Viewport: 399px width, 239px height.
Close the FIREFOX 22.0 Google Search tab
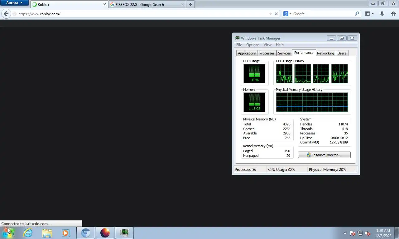click(x=183, y=5)
